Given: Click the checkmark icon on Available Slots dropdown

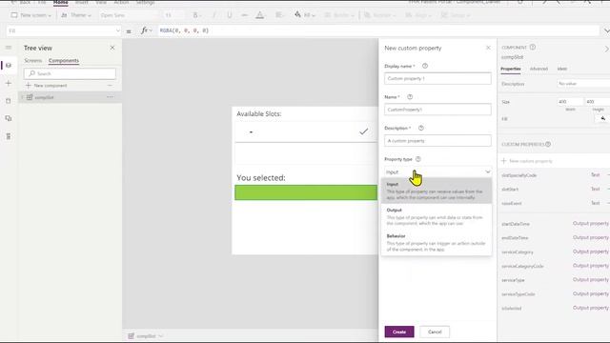Looking at the screenshot, I should tap(363, 131).
